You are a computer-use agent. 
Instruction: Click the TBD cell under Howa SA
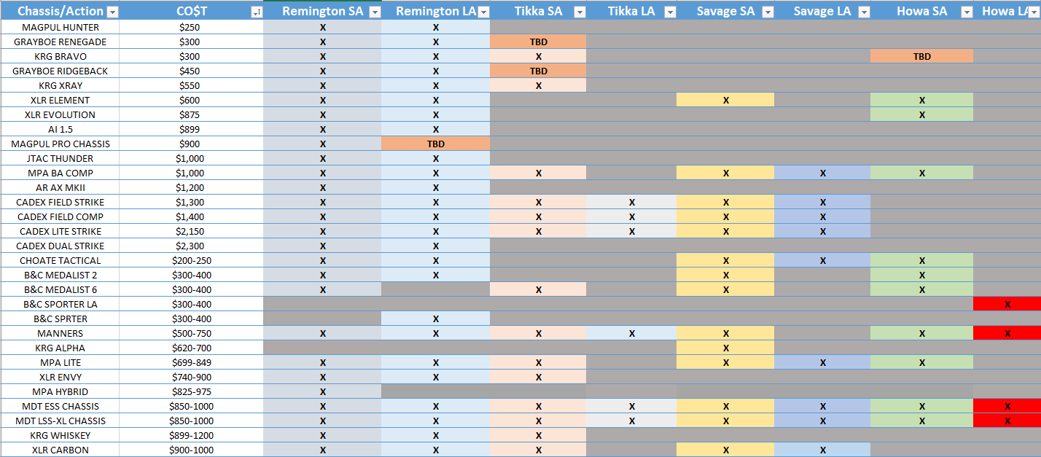coord(921,56)
